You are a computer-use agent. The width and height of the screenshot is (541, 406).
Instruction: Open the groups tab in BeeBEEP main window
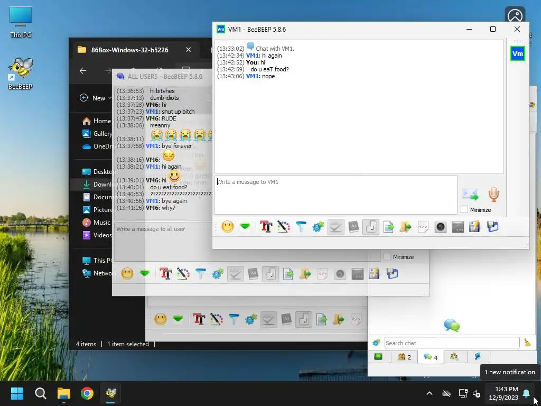pos(454,357)
